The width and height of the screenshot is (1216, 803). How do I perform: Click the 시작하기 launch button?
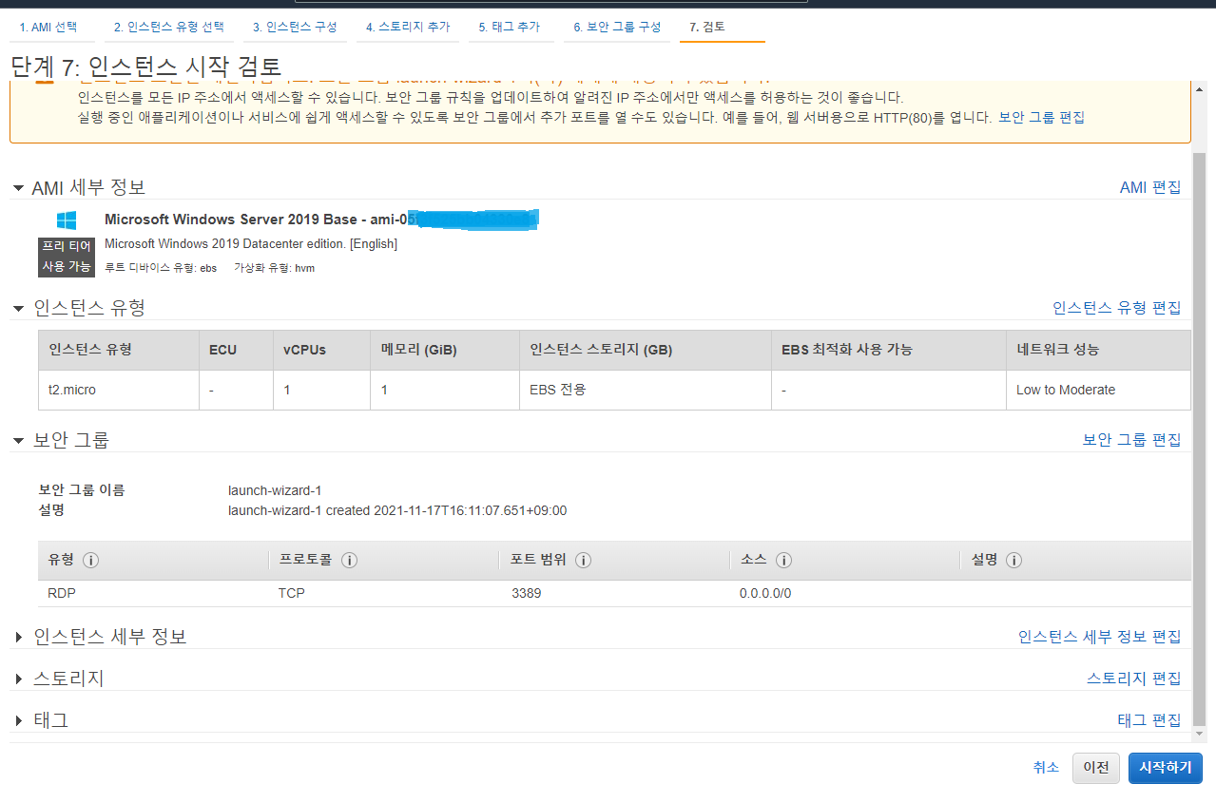coord(1166,768)
